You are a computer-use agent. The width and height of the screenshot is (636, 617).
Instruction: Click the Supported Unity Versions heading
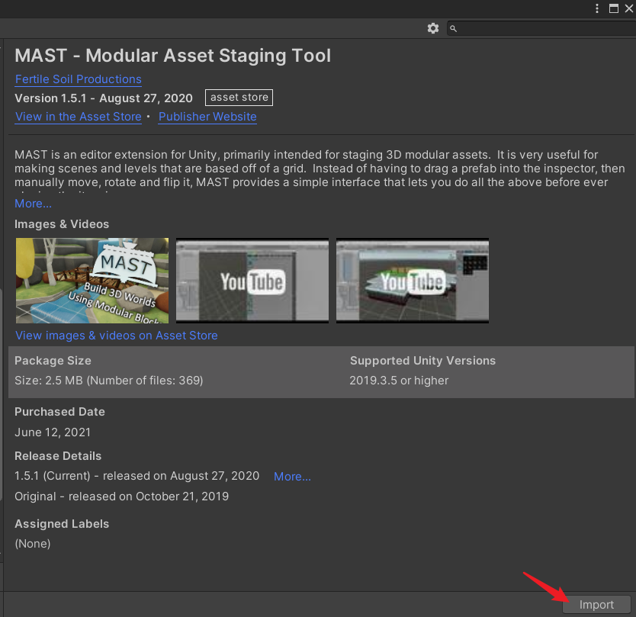tap(422, 361)
